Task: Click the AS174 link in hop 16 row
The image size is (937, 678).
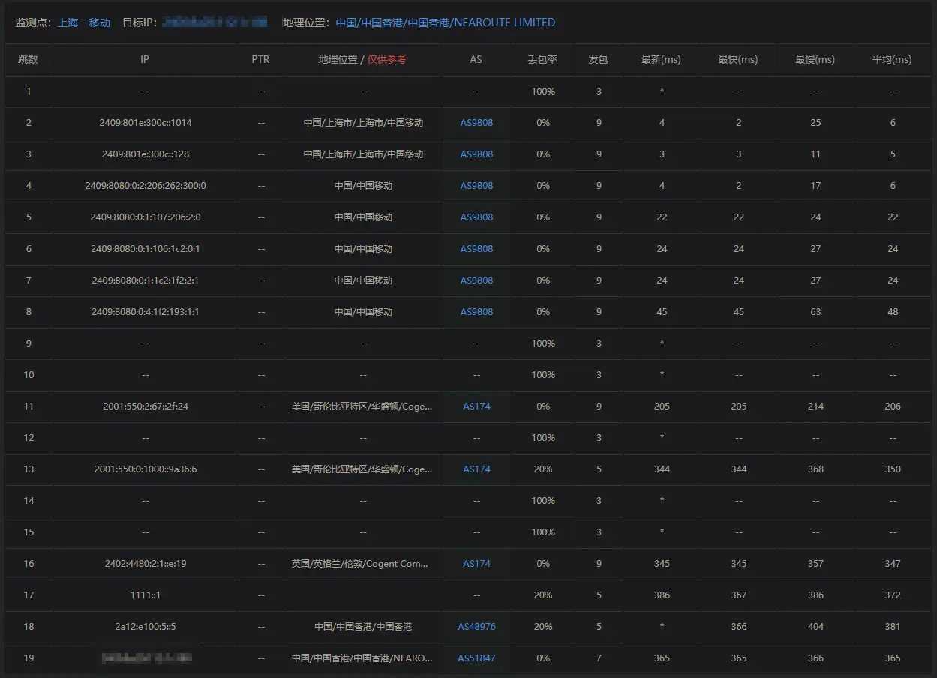Action: tap(476, 564)
